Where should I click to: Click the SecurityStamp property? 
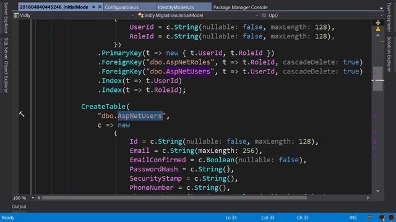pos(155,178)
